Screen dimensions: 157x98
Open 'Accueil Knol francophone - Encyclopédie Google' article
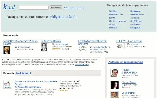(36, 83)
